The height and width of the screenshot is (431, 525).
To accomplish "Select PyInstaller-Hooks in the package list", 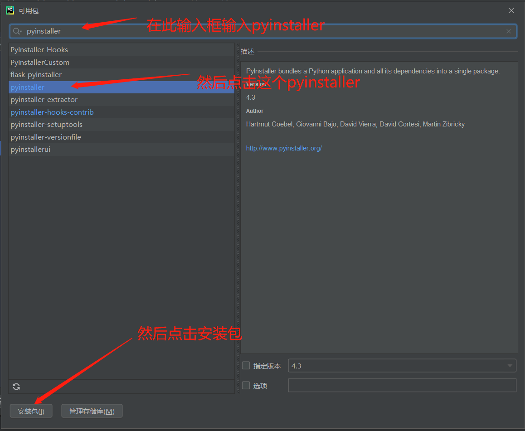I will 121,49.
